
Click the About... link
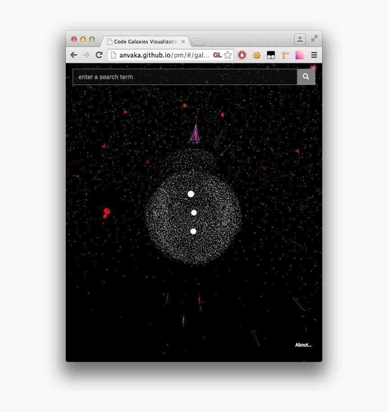[303, 345]
